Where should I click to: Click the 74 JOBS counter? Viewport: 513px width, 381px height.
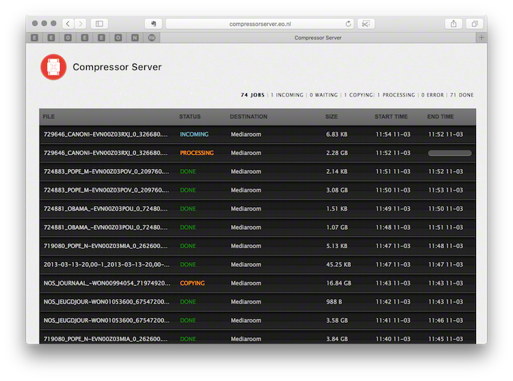coord(252,95)
